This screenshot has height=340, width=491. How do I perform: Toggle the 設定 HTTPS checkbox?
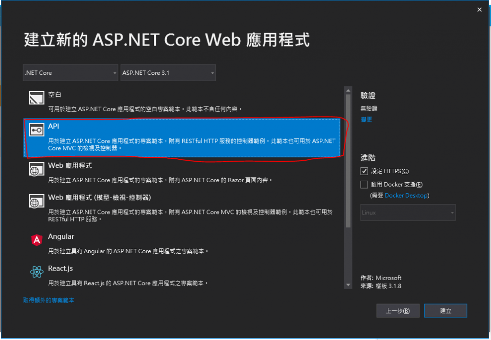[364, 171]
